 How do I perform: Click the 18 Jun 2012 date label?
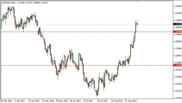point(75,101)
